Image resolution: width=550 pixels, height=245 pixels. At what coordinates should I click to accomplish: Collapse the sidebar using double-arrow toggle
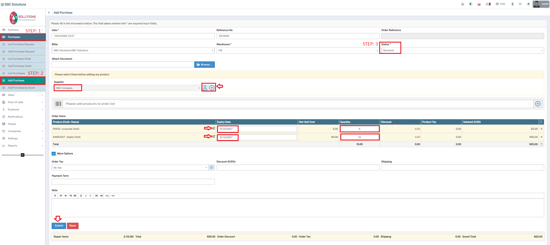coord(23,155)
